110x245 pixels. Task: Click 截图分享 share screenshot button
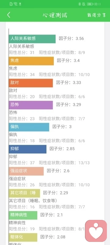pyautogui.click(x=97, y=15)
